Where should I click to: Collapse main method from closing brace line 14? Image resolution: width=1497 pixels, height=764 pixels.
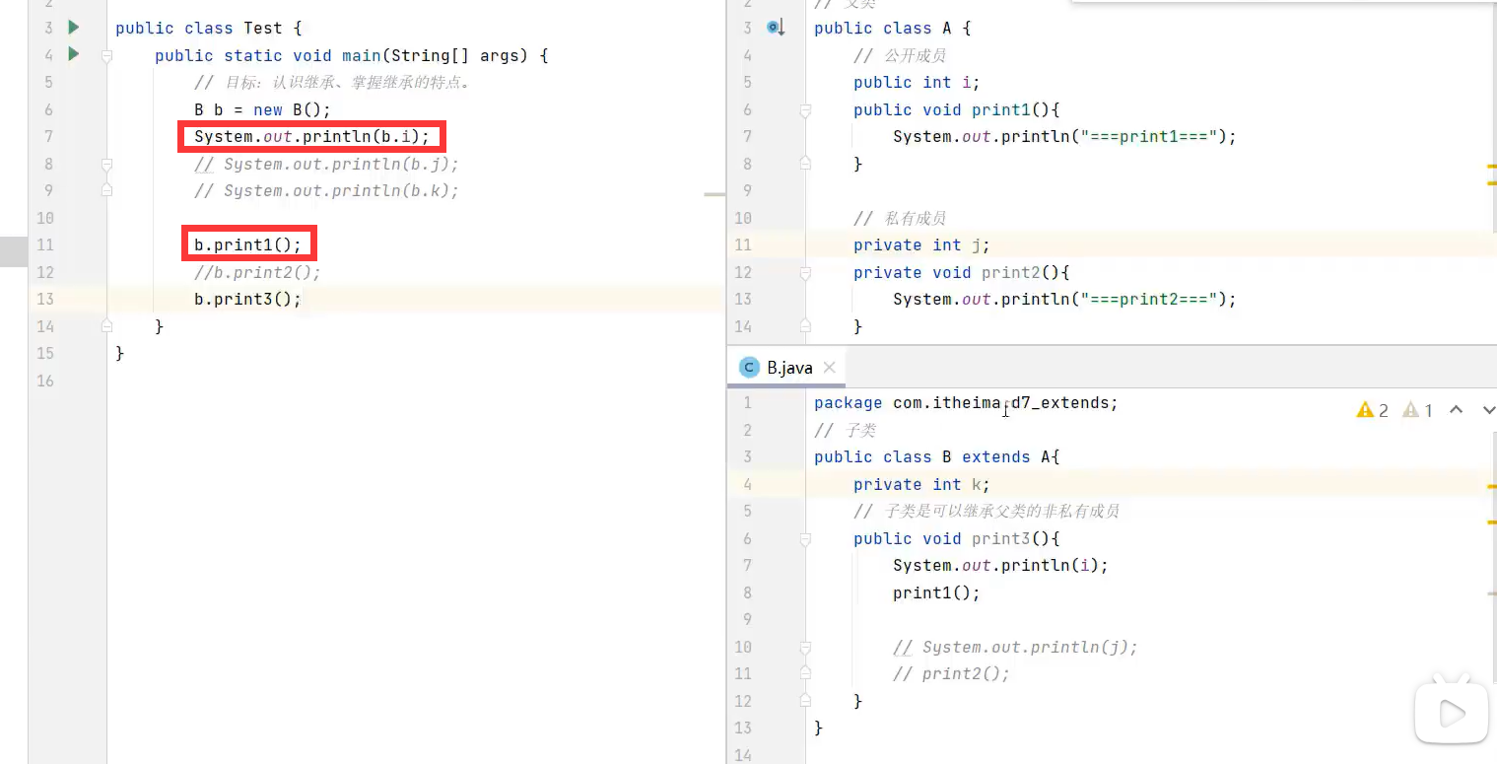(107, 326)
